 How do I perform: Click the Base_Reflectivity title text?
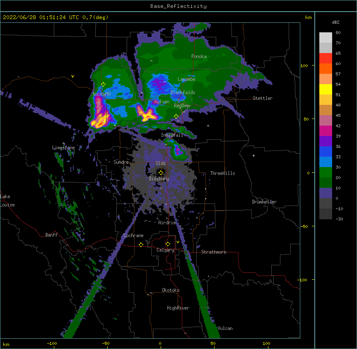pyautogui.click(x=178, y=6)
